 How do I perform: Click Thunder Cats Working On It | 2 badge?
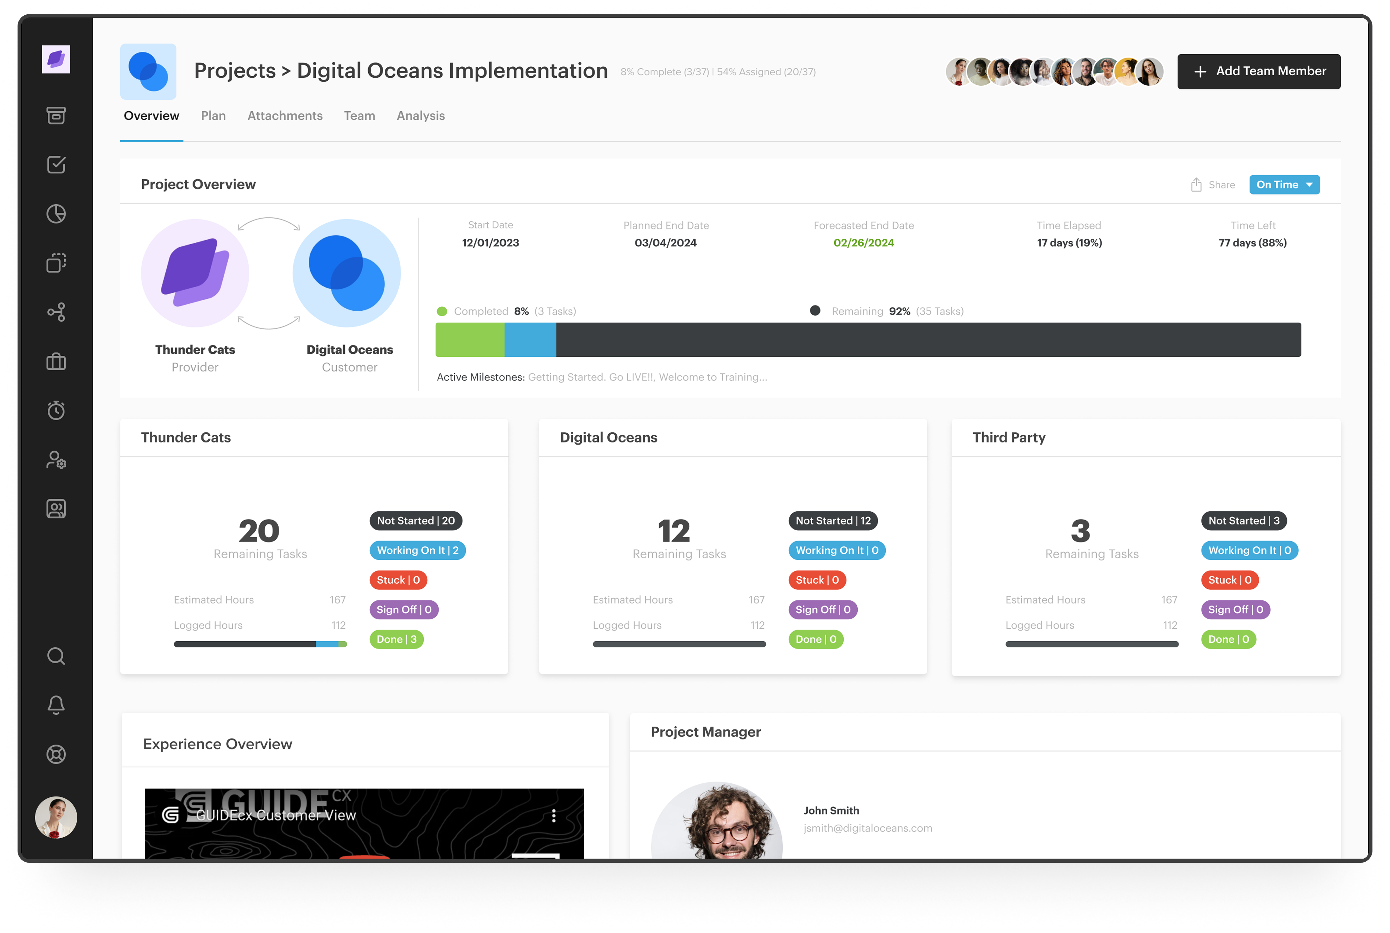pyautogui.click(x=418, y=550)
